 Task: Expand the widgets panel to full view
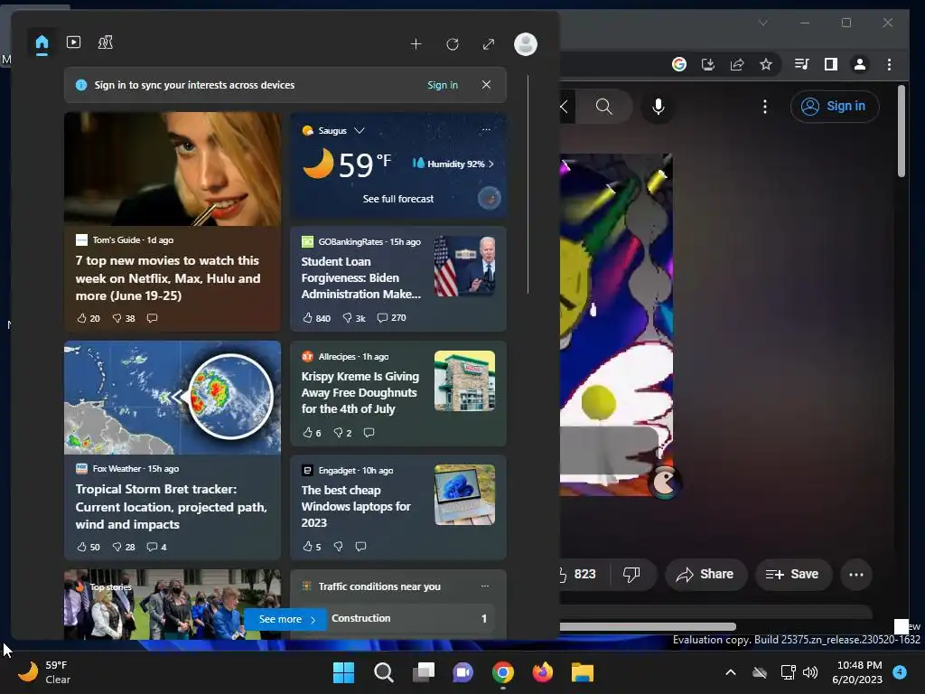pos(489,44)
